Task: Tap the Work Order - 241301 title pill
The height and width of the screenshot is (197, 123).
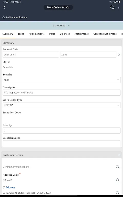Action: [x=58, y=7]
